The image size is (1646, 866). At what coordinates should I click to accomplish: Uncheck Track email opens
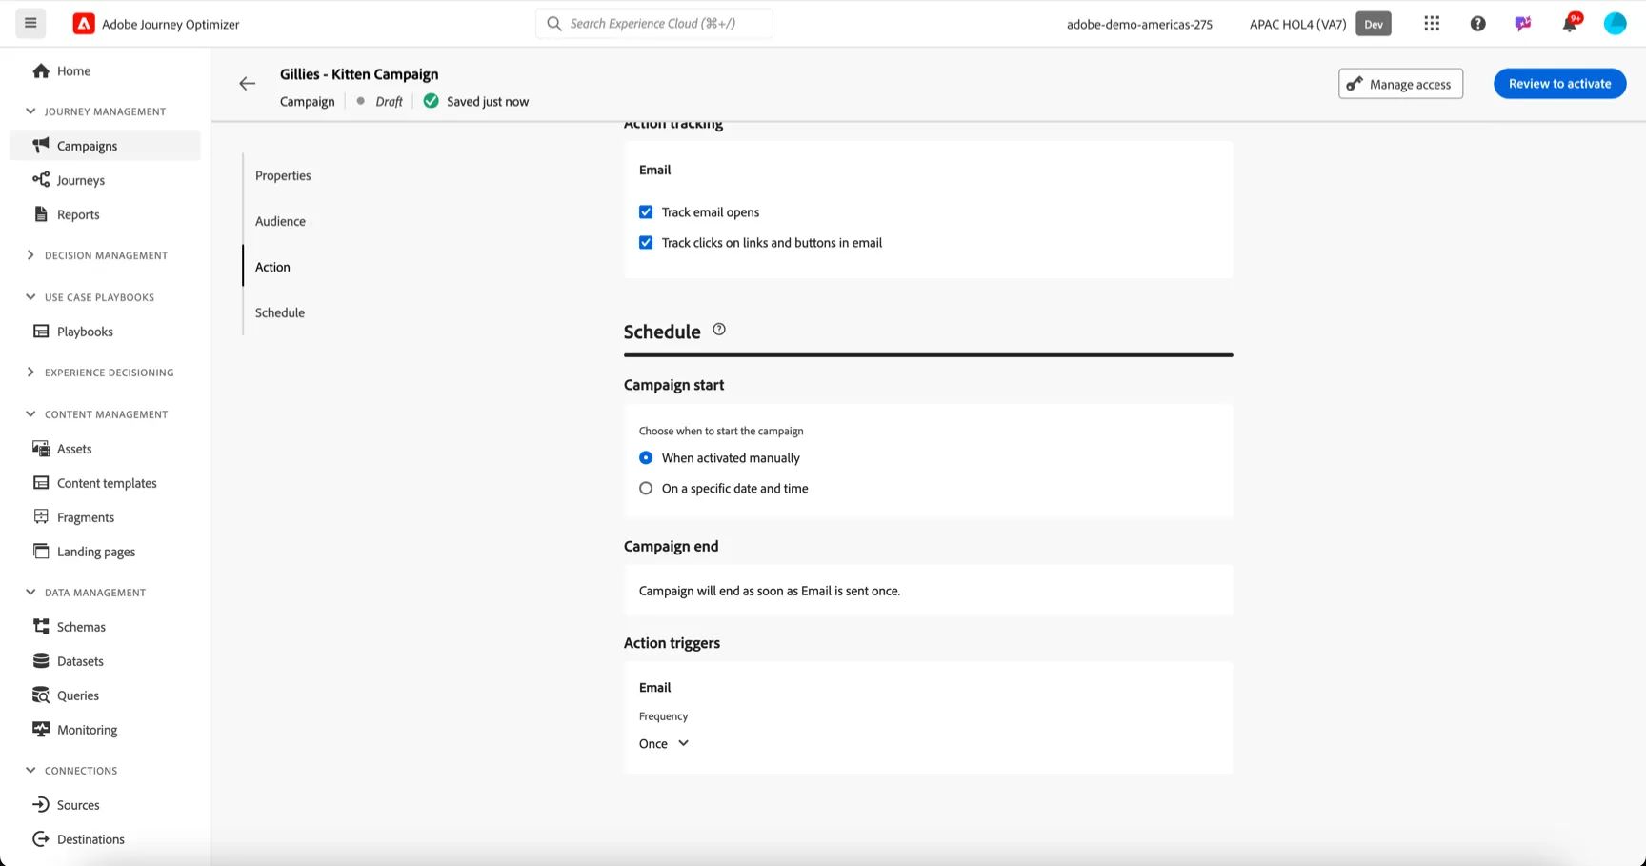[x=646, y=211]
